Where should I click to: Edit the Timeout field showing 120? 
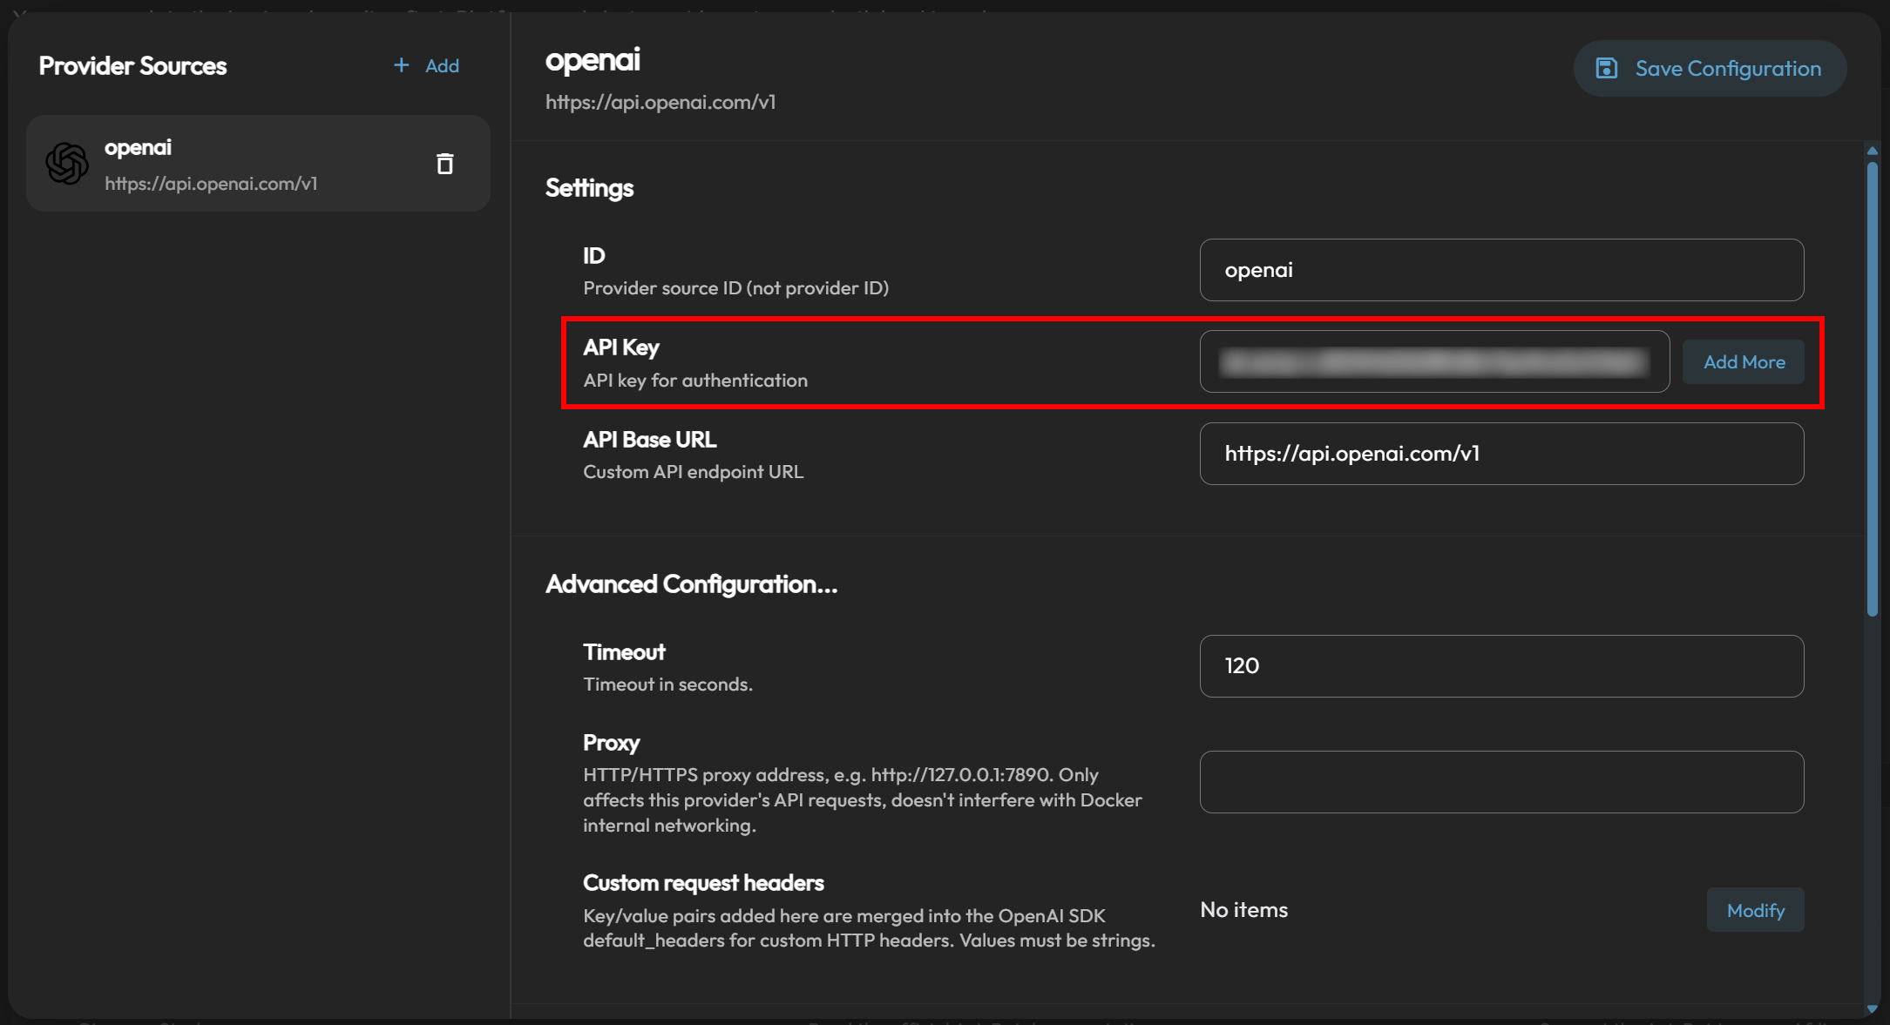click(x=1501, y=666)
